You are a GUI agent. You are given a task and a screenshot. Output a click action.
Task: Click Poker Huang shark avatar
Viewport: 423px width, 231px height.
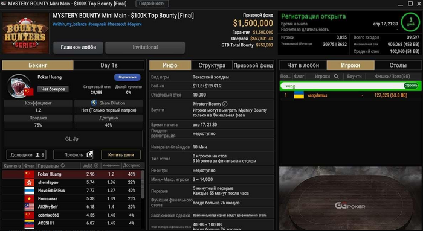[19, 86]
